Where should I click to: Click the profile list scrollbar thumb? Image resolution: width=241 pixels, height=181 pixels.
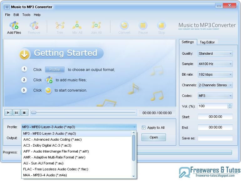tap(134, 148)
